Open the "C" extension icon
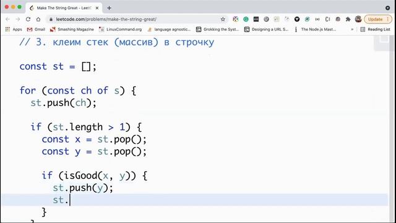 click(327, 19)
